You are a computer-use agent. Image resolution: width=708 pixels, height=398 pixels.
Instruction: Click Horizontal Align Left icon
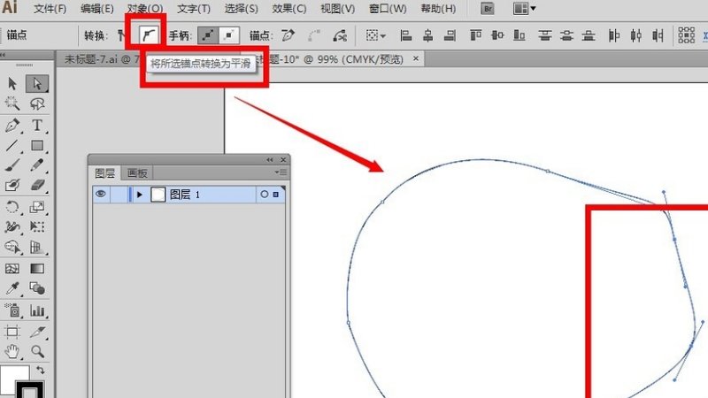click(x=406, y=35)
